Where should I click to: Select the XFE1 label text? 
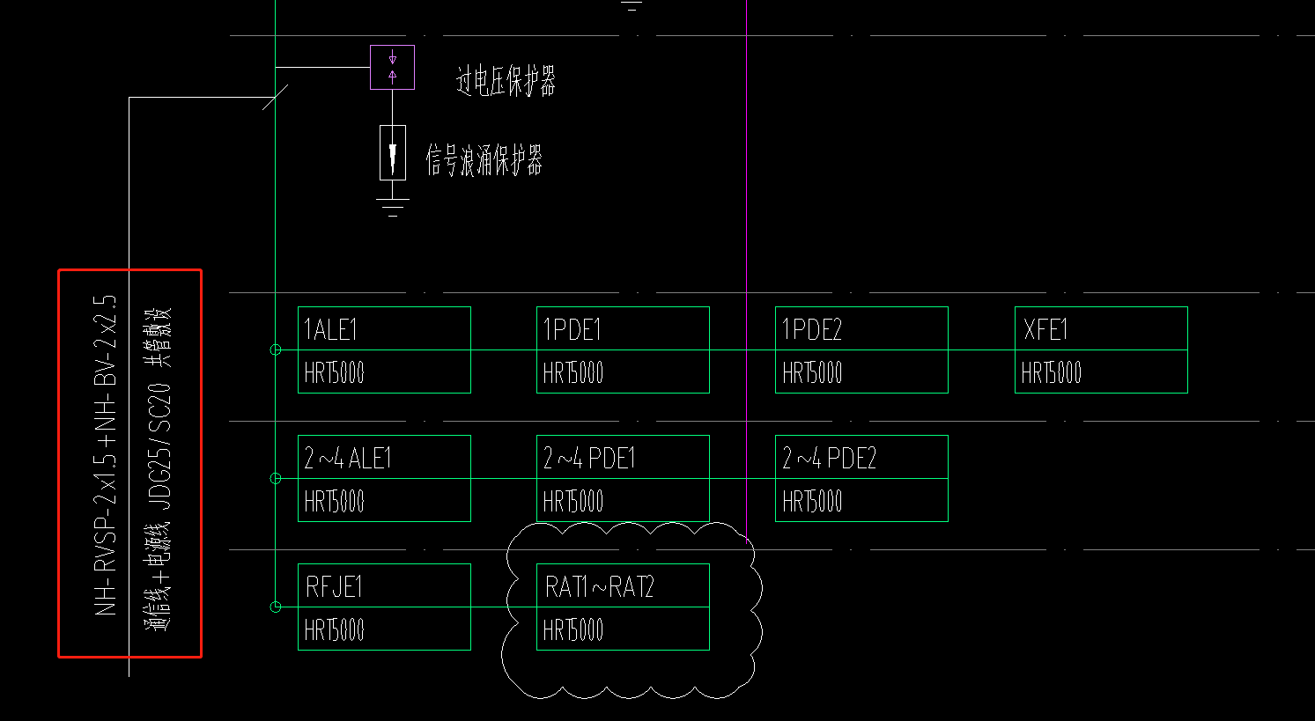[1045, 329]
